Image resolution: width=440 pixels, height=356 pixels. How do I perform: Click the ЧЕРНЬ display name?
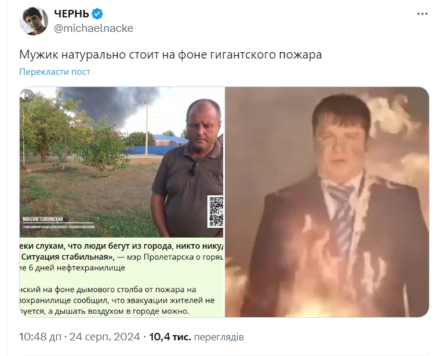[x=71, y=13]
